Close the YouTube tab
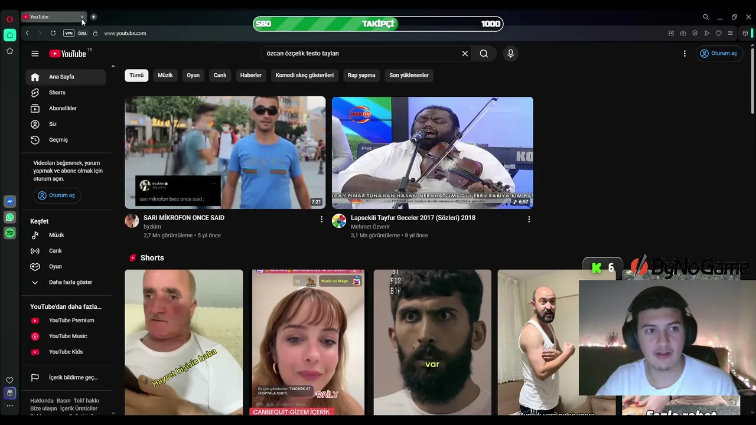The height and width of the screenshot is (425, 756). click(82, 17)
